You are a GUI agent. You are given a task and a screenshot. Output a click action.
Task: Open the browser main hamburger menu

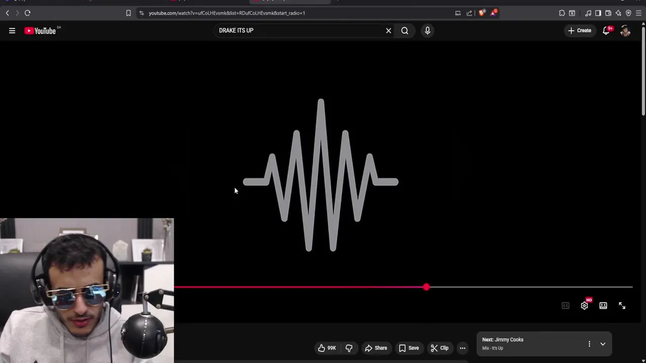coord(638,13)
